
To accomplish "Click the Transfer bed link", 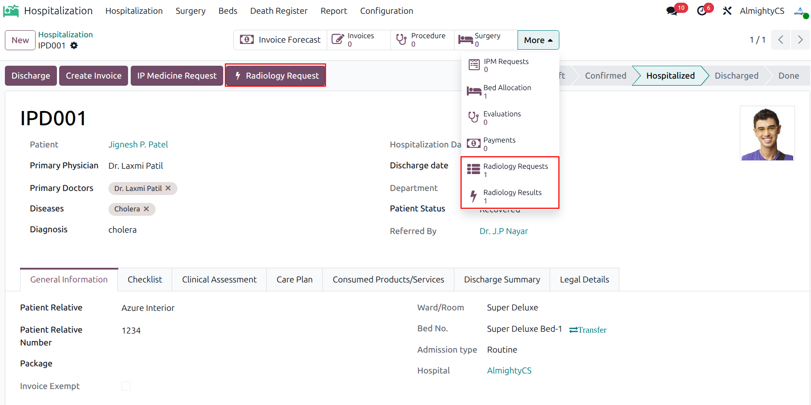I will point(588,330).
